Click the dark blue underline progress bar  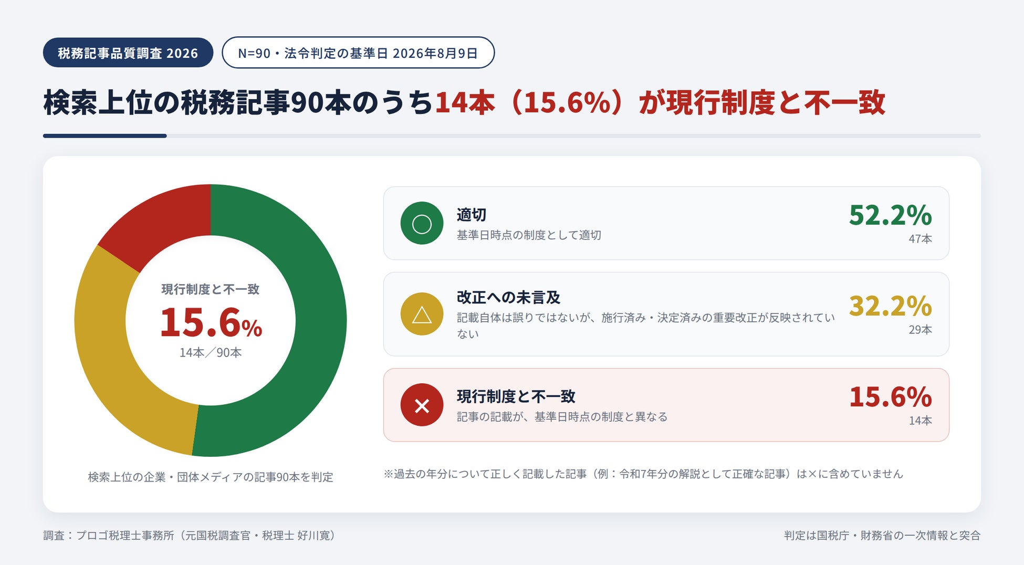(x=105, y=136)
